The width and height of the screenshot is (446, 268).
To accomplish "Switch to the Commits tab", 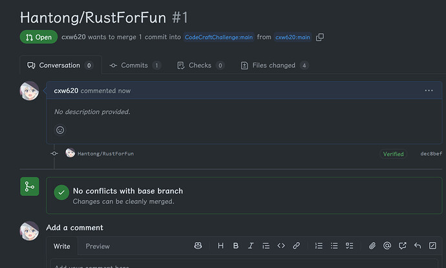I will (135, 65).
